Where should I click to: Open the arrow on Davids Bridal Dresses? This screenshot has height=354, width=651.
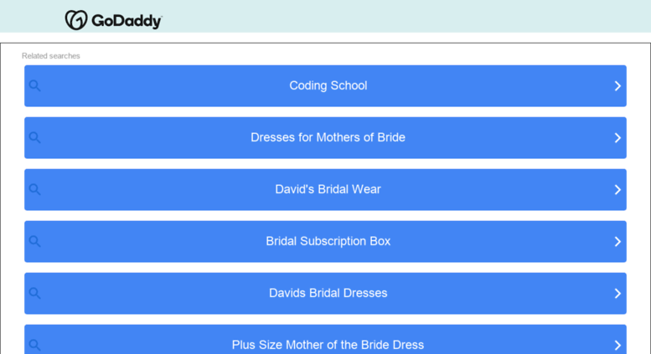coord(617,293)
